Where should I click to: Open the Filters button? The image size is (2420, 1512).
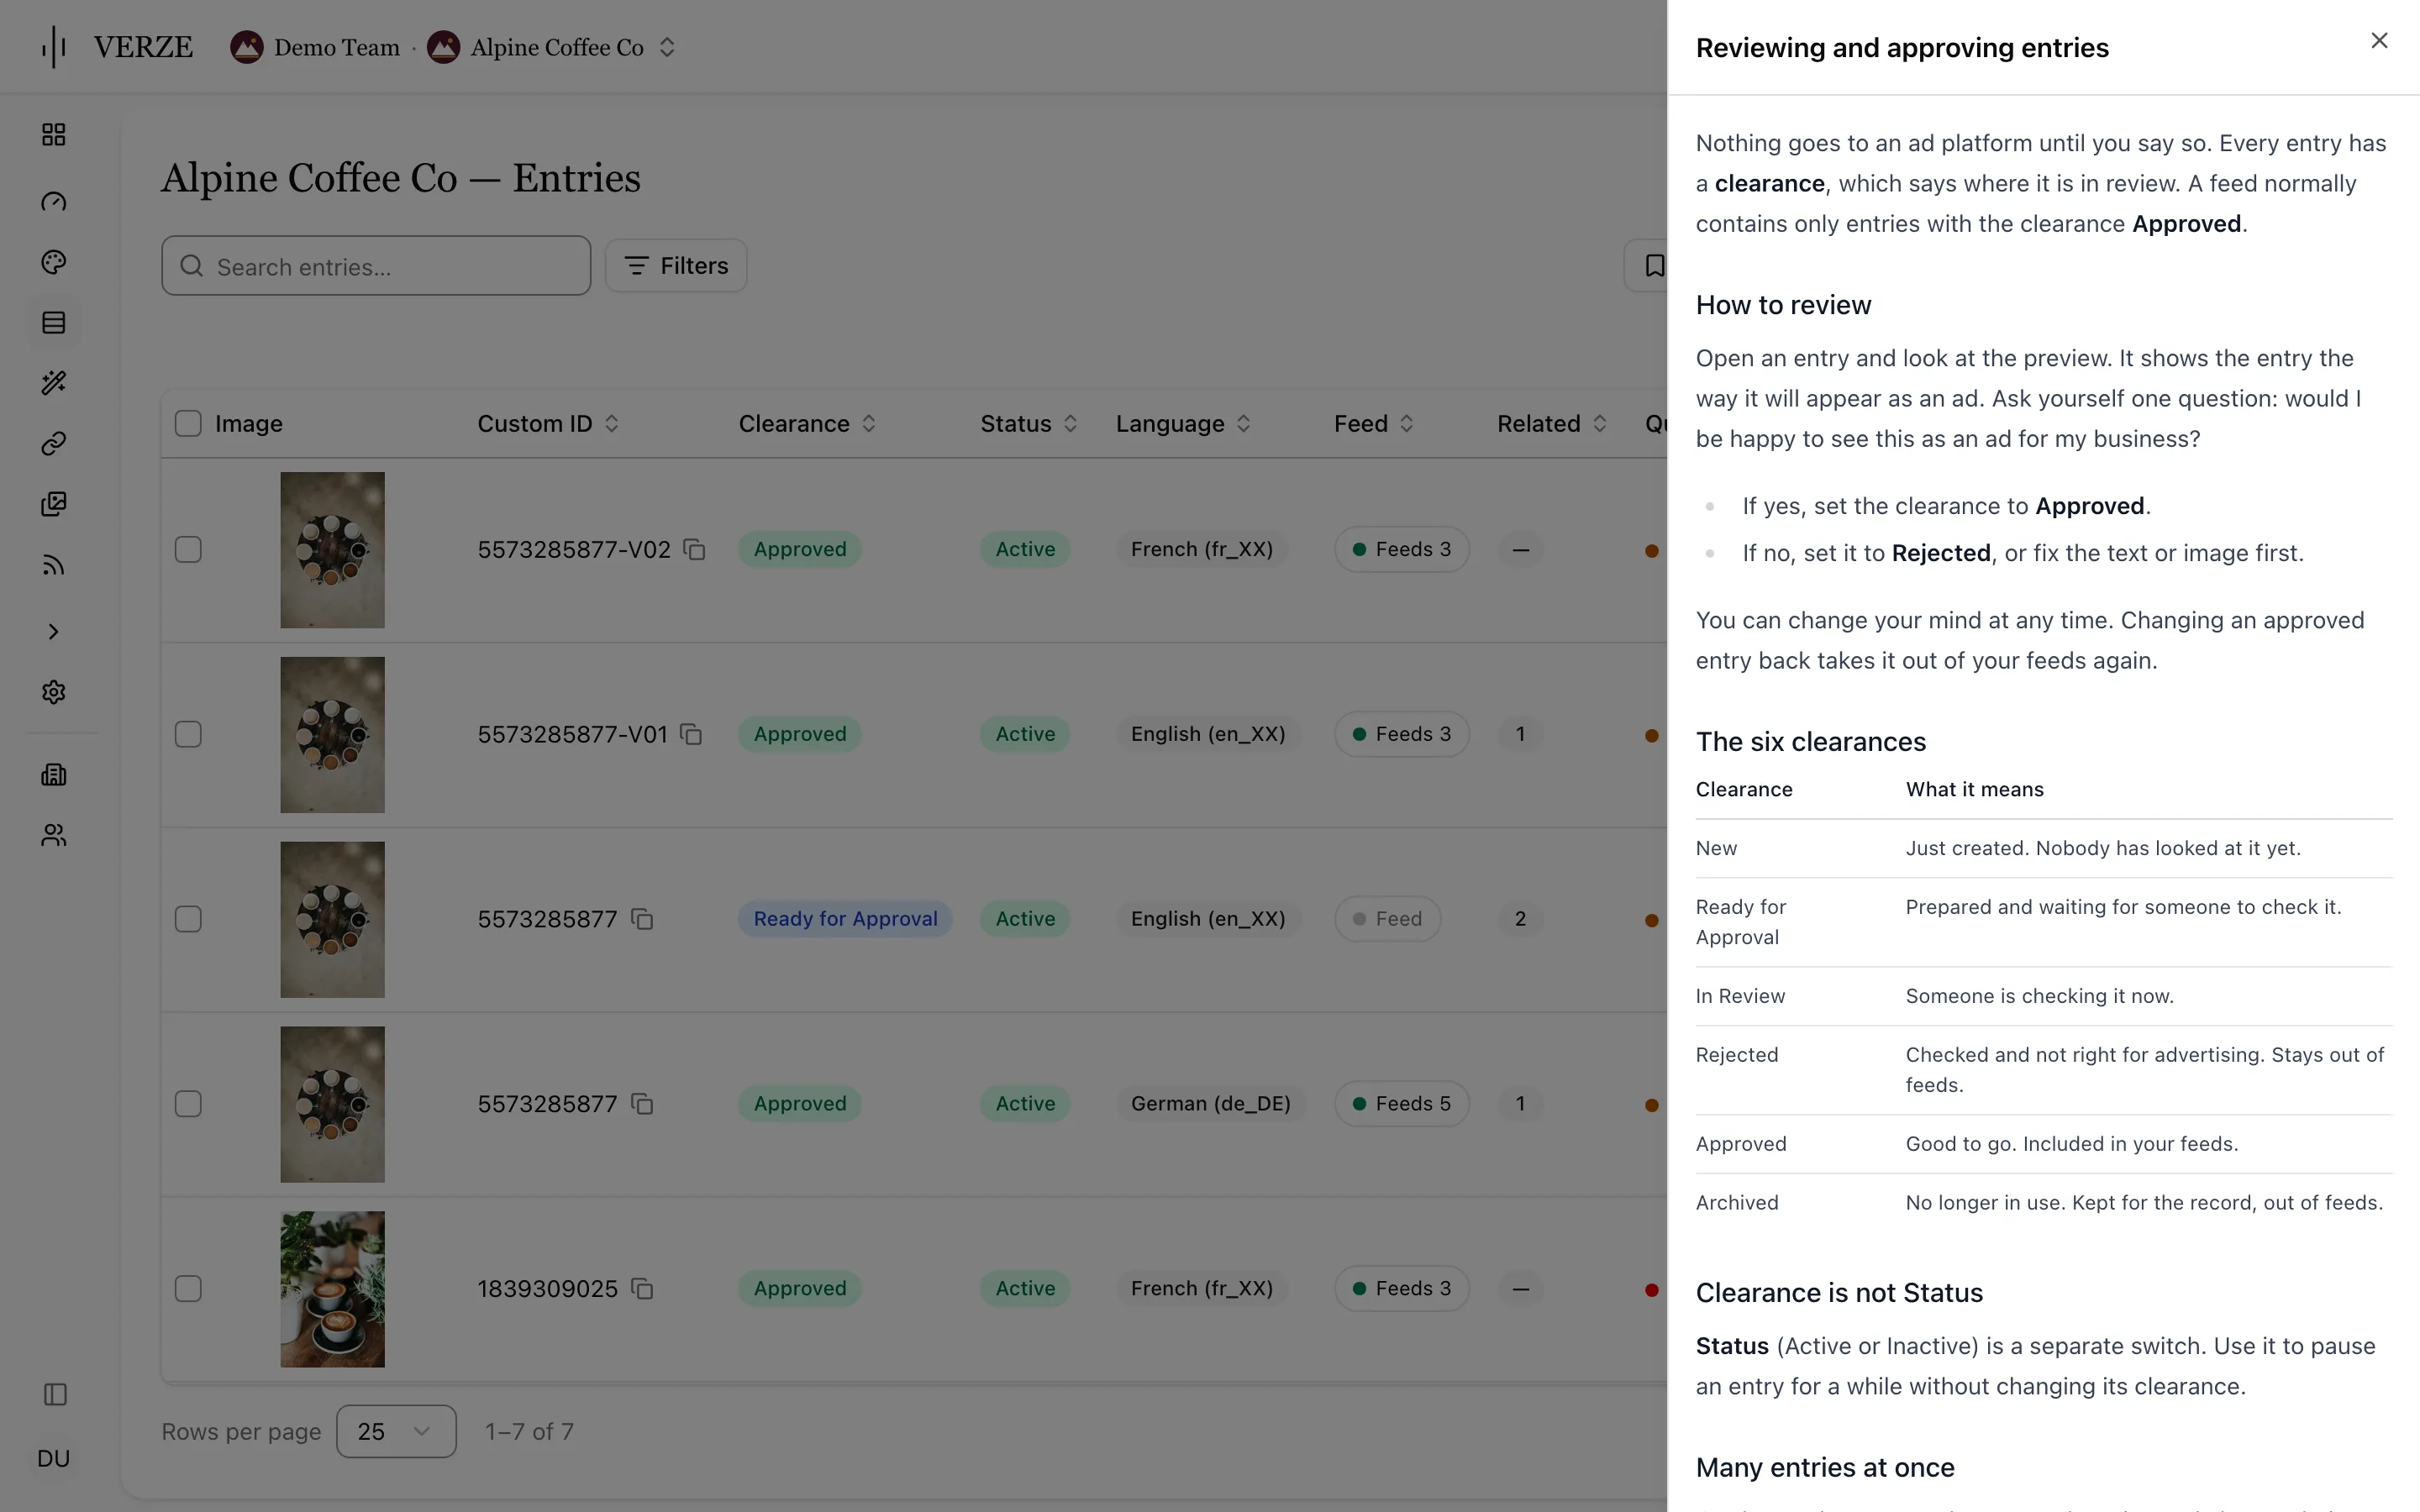tap(676, 266)
